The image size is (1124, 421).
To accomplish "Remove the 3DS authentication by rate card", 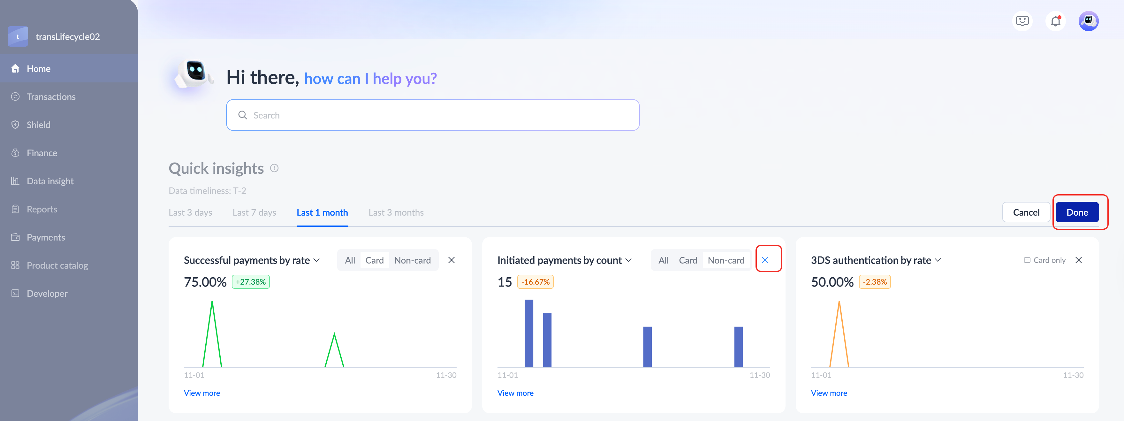I will (x=1078, y=260).
